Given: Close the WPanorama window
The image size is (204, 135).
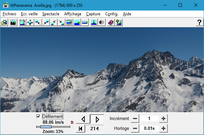Looking at the screenshot, I should (196, 5).
